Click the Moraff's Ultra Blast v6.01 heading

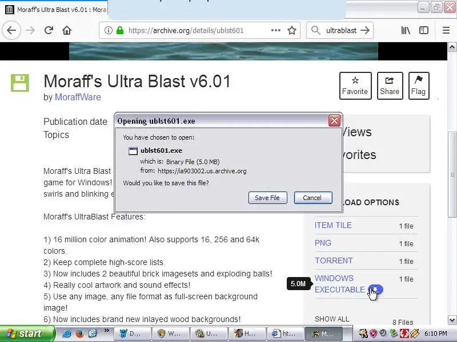137,81
